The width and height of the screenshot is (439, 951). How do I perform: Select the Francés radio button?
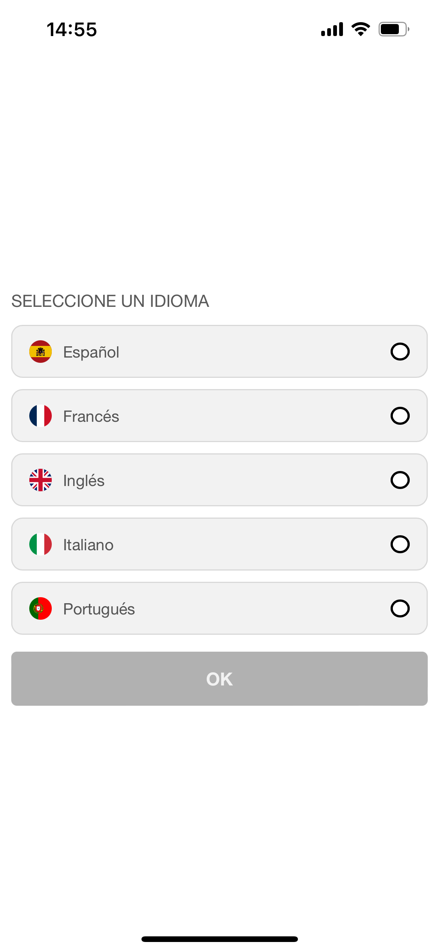click(400, 416)
